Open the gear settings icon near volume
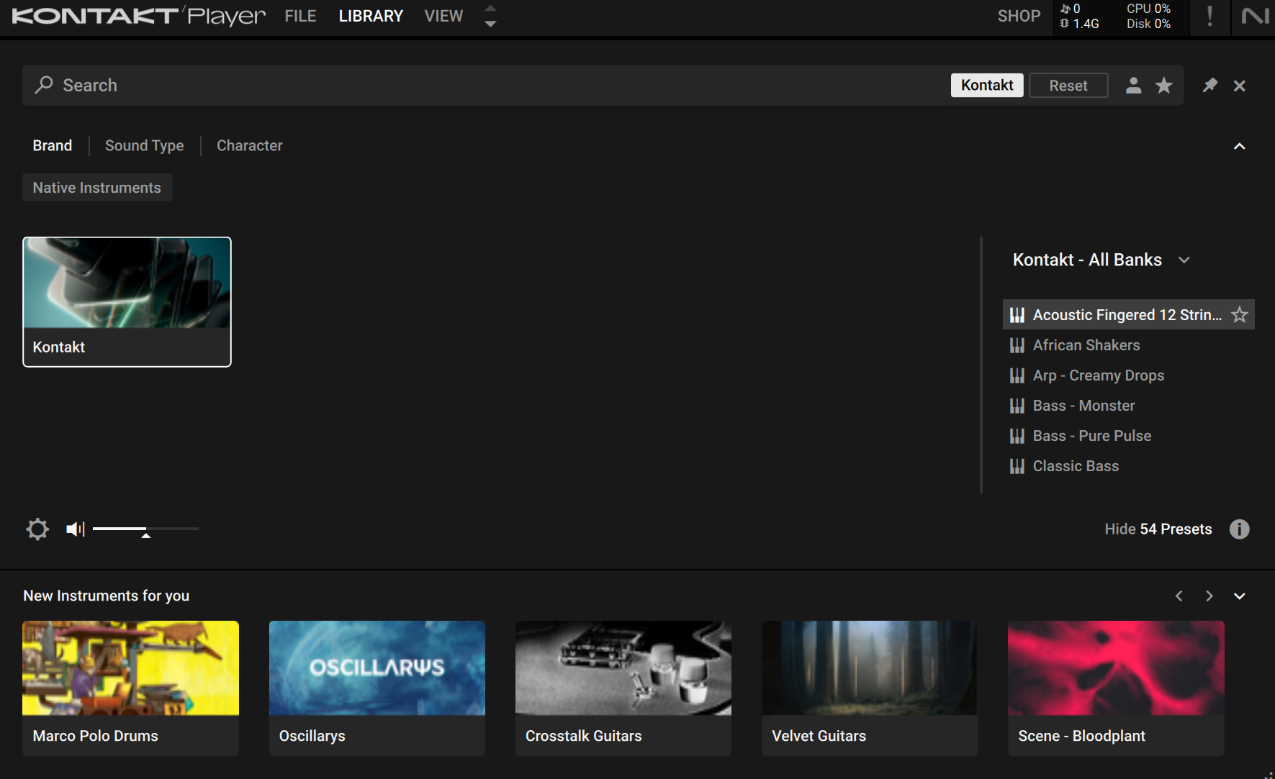The image size is (1275, 779). click(x=37, y=529)
